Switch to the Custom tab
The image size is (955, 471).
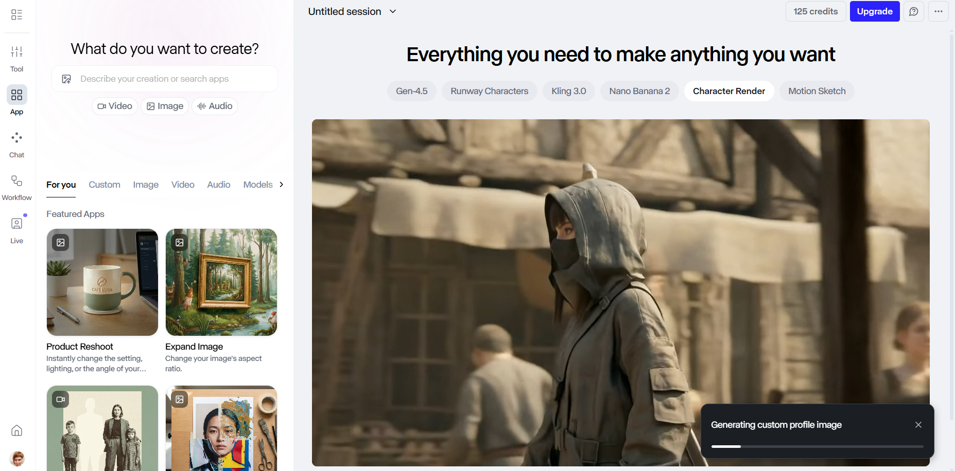tap(105, 185)
